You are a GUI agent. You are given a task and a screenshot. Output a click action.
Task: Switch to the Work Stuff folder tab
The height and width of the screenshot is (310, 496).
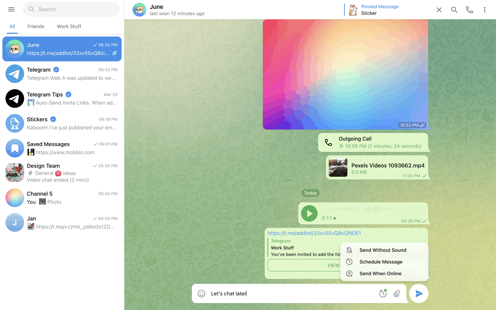click(x=69, y=26)
